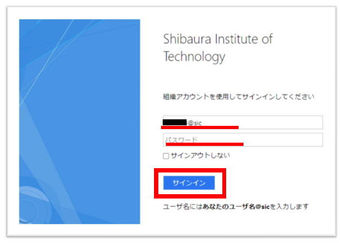Click the Shibaura Institute of Technology heading

click(x=217, y=48)
